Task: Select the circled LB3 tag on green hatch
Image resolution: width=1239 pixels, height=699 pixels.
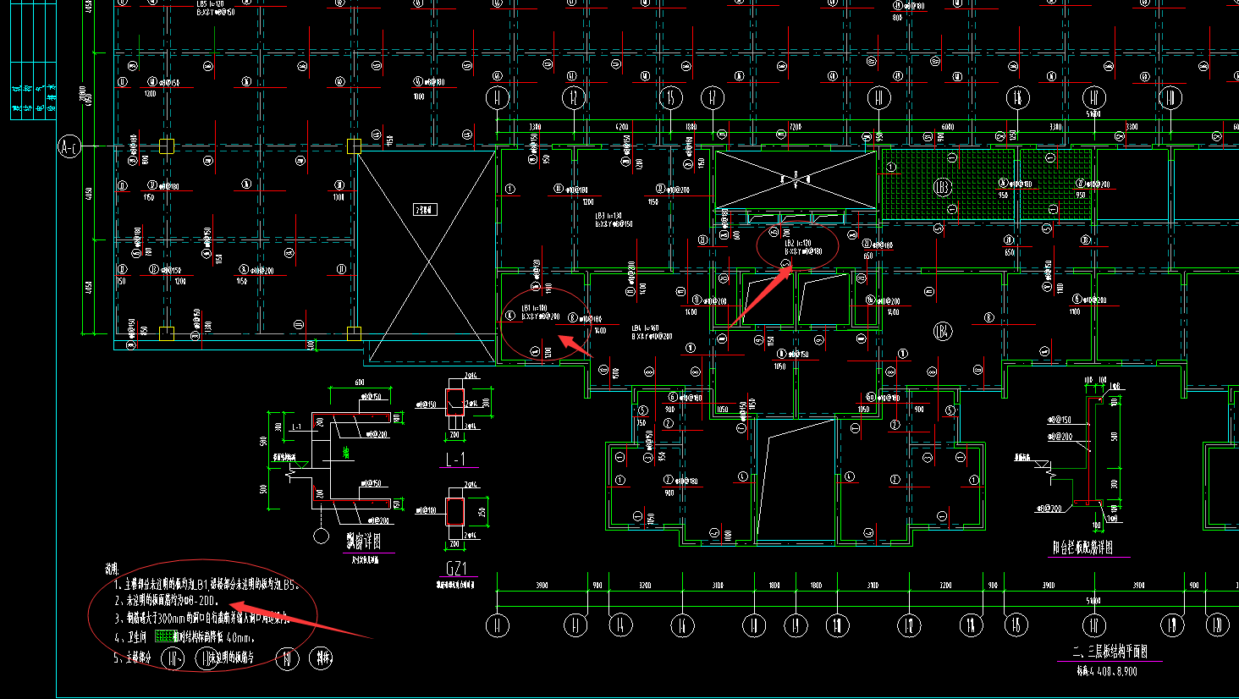Action: (x=942, y=188)
